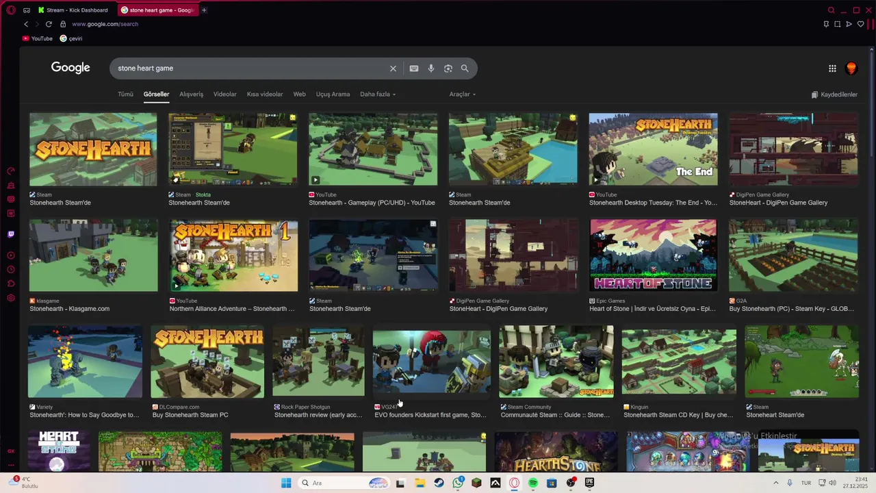Reload the current page
This screenshot has width=876, height=493.
49,24
